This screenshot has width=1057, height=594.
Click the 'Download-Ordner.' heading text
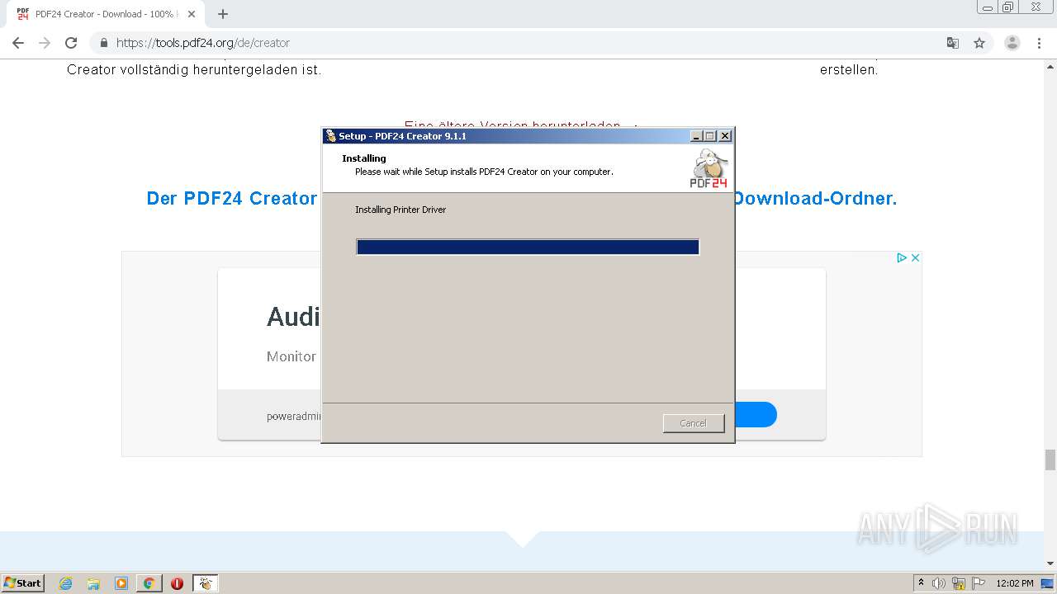(x=814, y=198)
